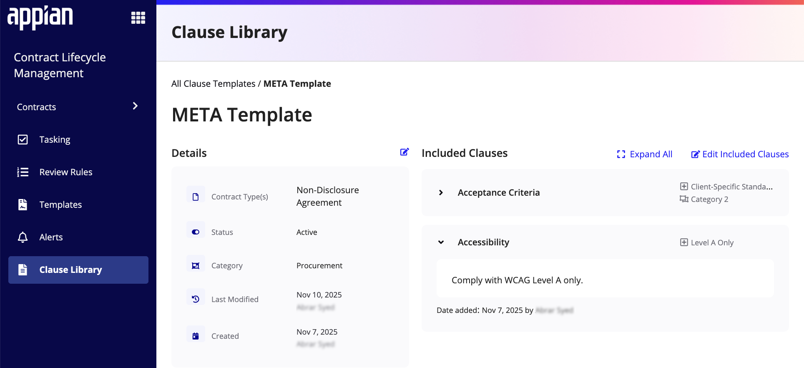The image size is (804, 368).
Task: Click the Created calendar icon
Action: (196, 336)
